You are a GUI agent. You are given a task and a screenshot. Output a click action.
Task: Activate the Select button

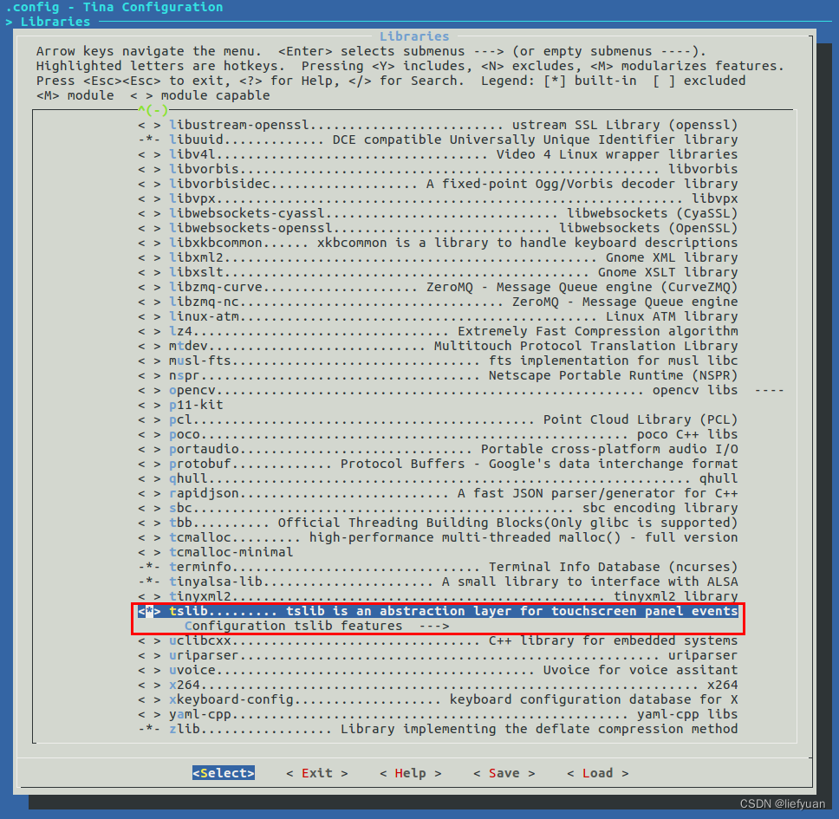(223, 773)
